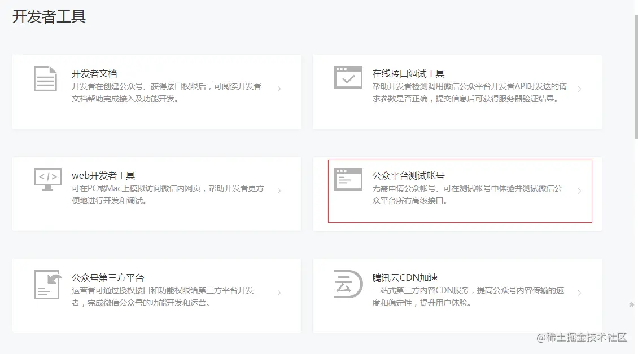Open the 公众号第三方平台 title link

coord(108,277)
